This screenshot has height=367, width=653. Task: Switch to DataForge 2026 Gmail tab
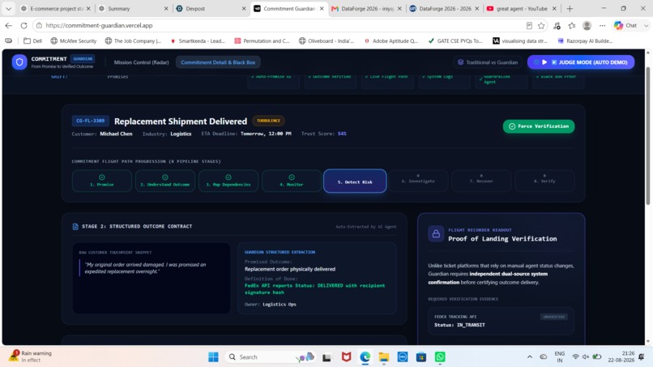click(x=366, y=8)
